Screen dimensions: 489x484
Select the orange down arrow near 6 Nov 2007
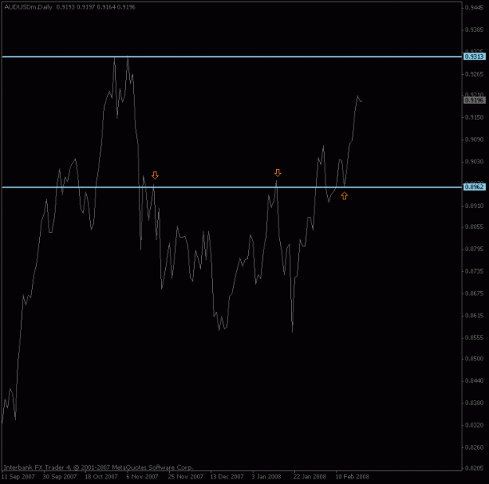pyautogui.click(x=155, y=175)
